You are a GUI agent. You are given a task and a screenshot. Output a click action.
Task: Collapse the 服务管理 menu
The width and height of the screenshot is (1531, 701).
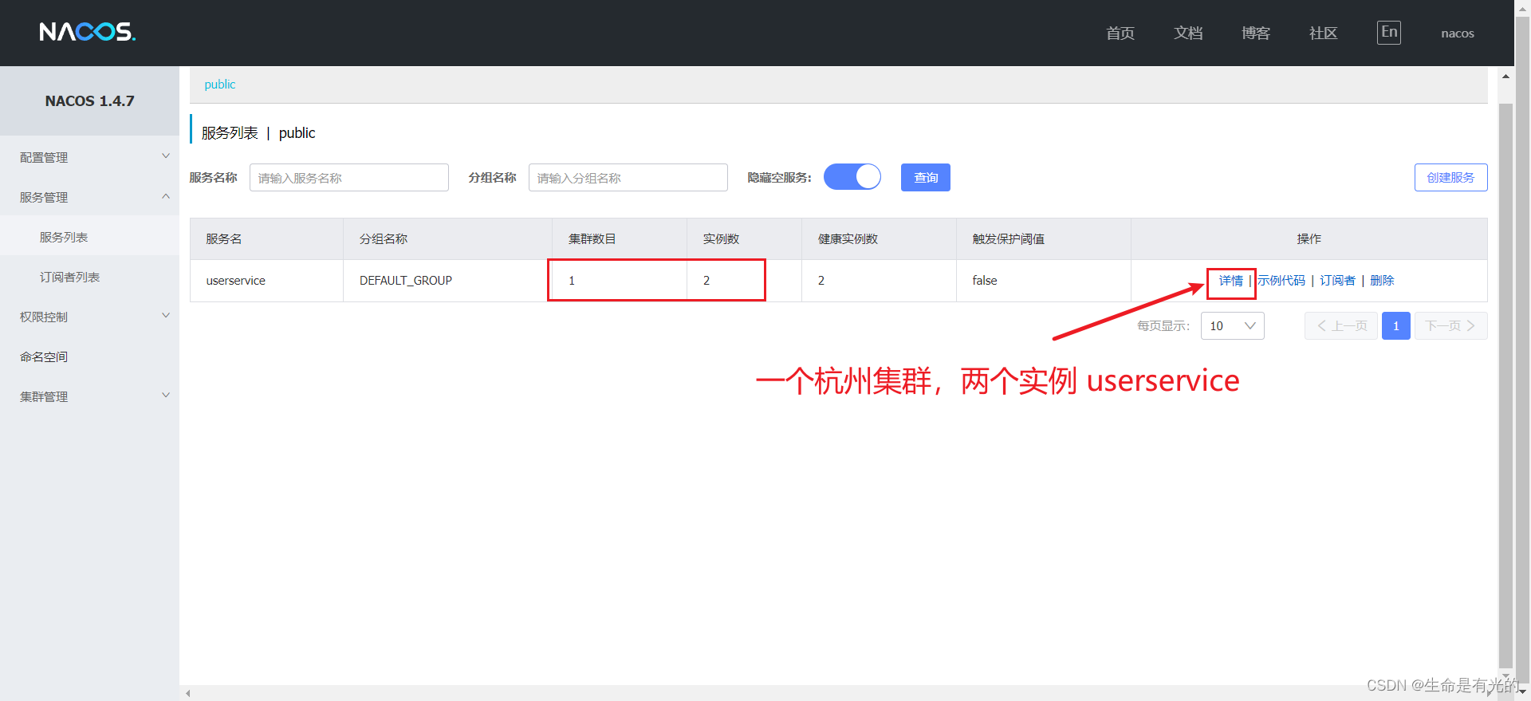point(89,197)
